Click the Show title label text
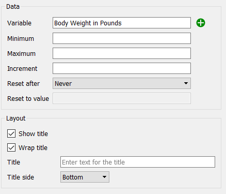 coord(33,134)
